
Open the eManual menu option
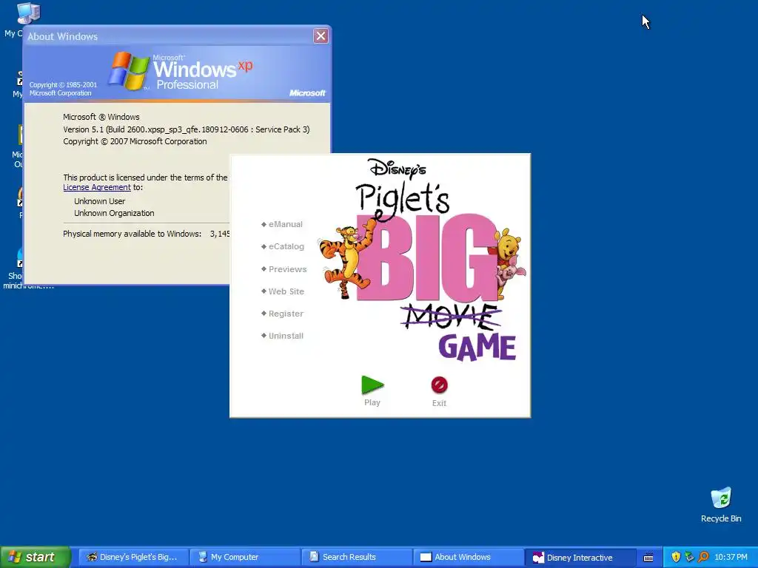coord(282,224)
